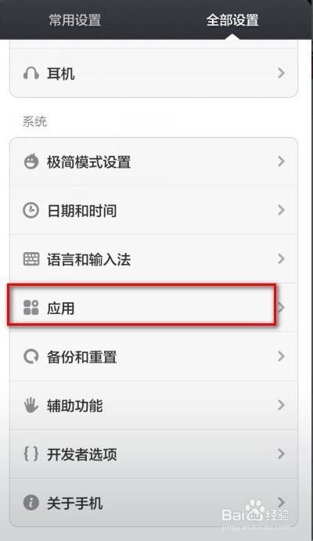313x541 pixels.
Task: Tap the circular arrow icon for 备份和重置
Action: tap(31, 356)
